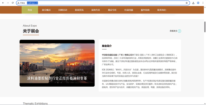
Task: Click the city skyline banner image
Action: pyautogui.click(x=57, y=63)
